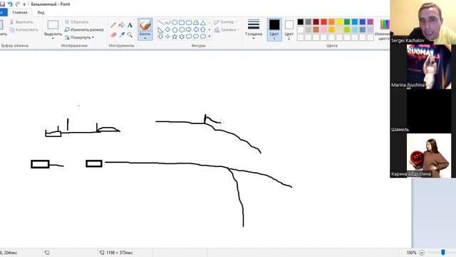Click Изменить размер resize button
Screen dimensions: 456x257
[x=84, y=30]
